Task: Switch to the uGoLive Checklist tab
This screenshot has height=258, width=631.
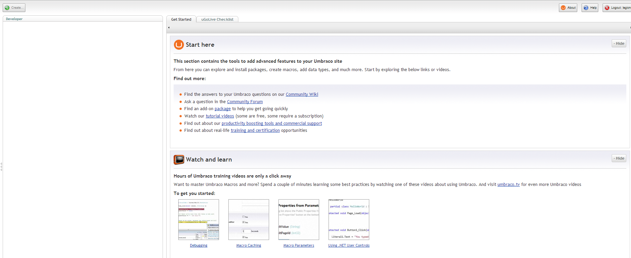Action: [217, 19]
